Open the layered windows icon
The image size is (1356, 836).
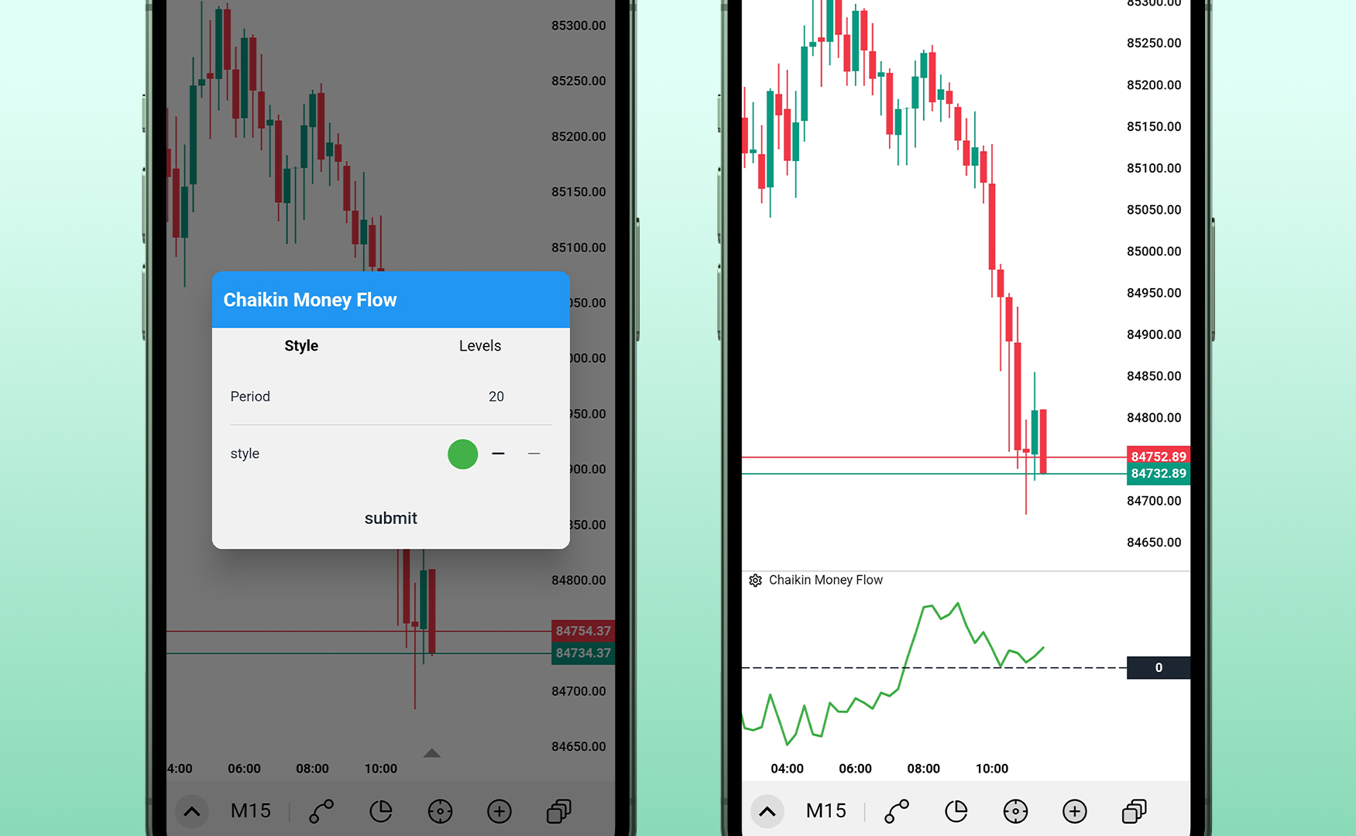pyautogui.click(x=559, y=811)
